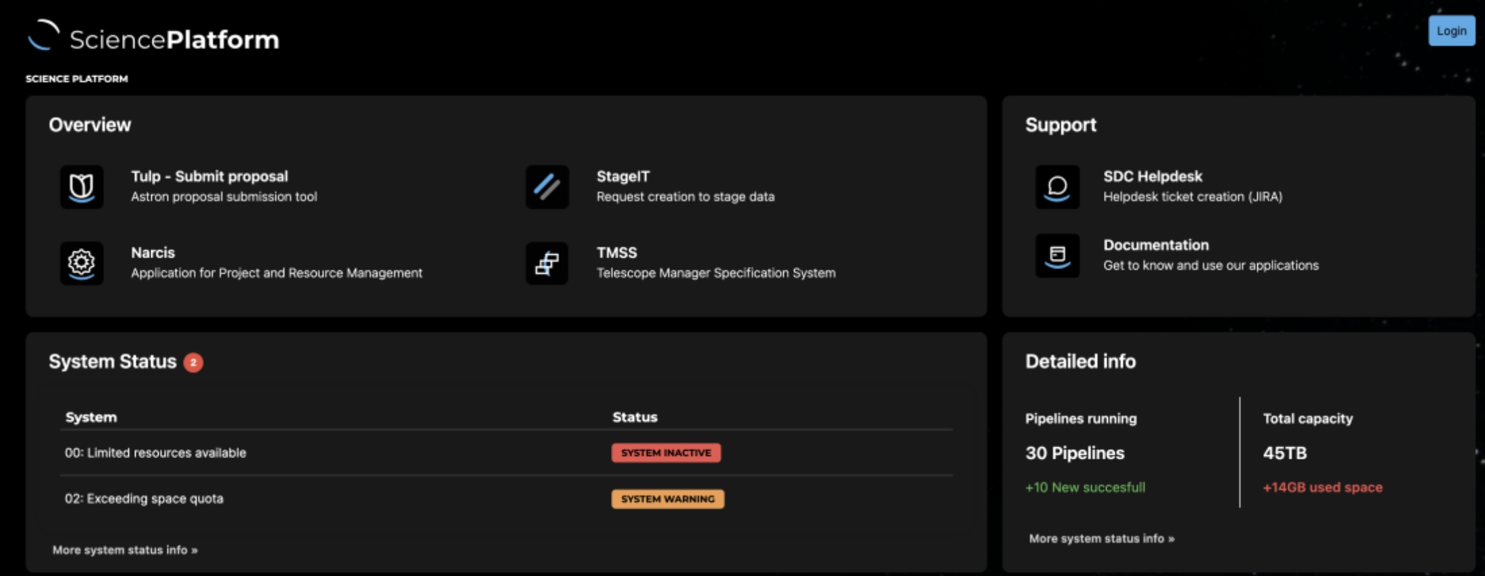Image resolution: width=1485 pixels, height=576 pixels.
Task: Click the StageIT slash icon
Action: [547, 187]
